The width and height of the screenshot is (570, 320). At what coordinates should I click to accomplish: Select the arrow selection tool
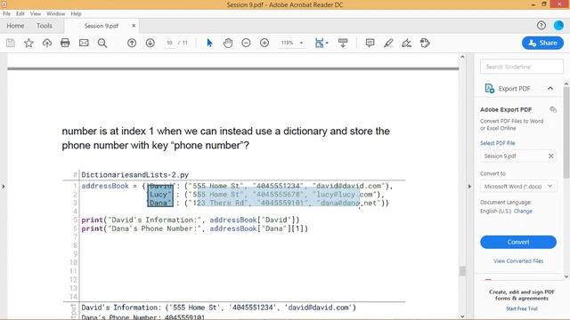pos(209,43)
